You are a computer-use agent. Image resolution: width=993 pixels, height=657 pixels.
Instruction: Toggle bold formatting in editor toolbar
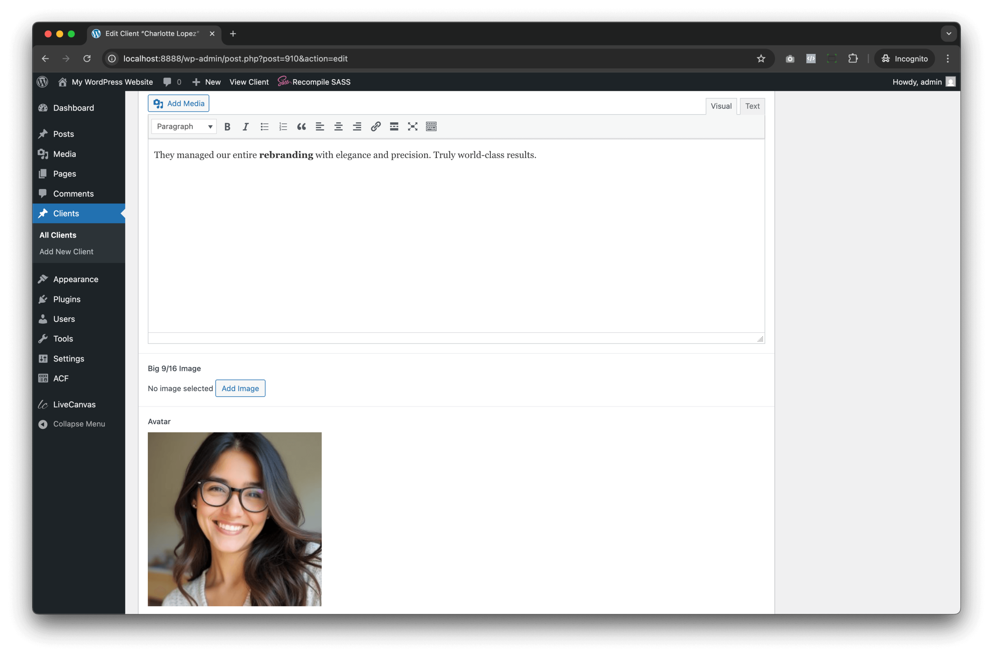227,127
